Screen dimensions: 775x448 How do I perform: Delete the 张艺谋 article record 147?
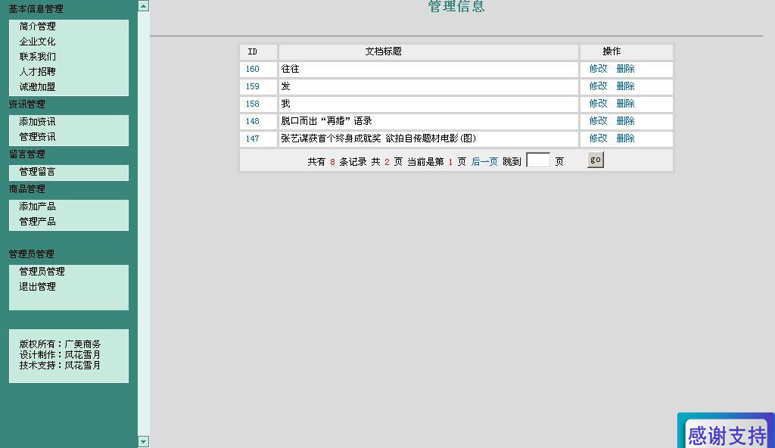pos(626,138)
